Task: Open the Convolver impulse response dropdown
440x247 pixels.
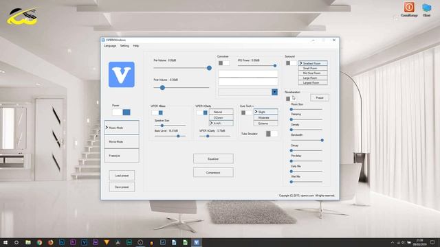Action: (x=274, y=92)
